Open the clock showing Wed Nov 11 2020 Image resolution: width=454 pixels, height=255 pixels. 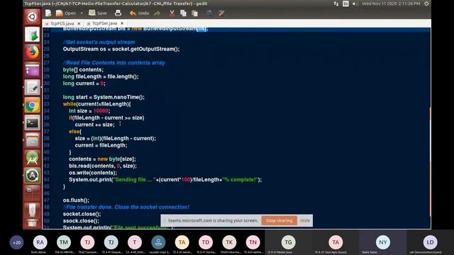(391, 4)
